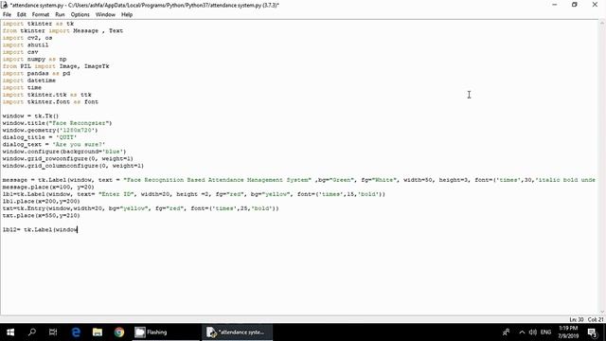Click the Col: 21 status bar entry
Image resolution: width=606 pixels, height=341 pixels.
596,320
